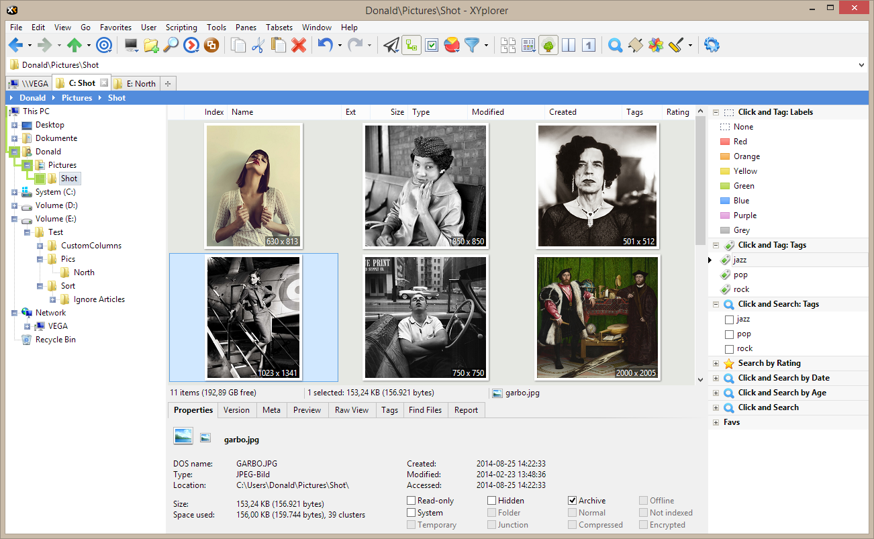Expand the System (C:) tree node

(14, 192)
